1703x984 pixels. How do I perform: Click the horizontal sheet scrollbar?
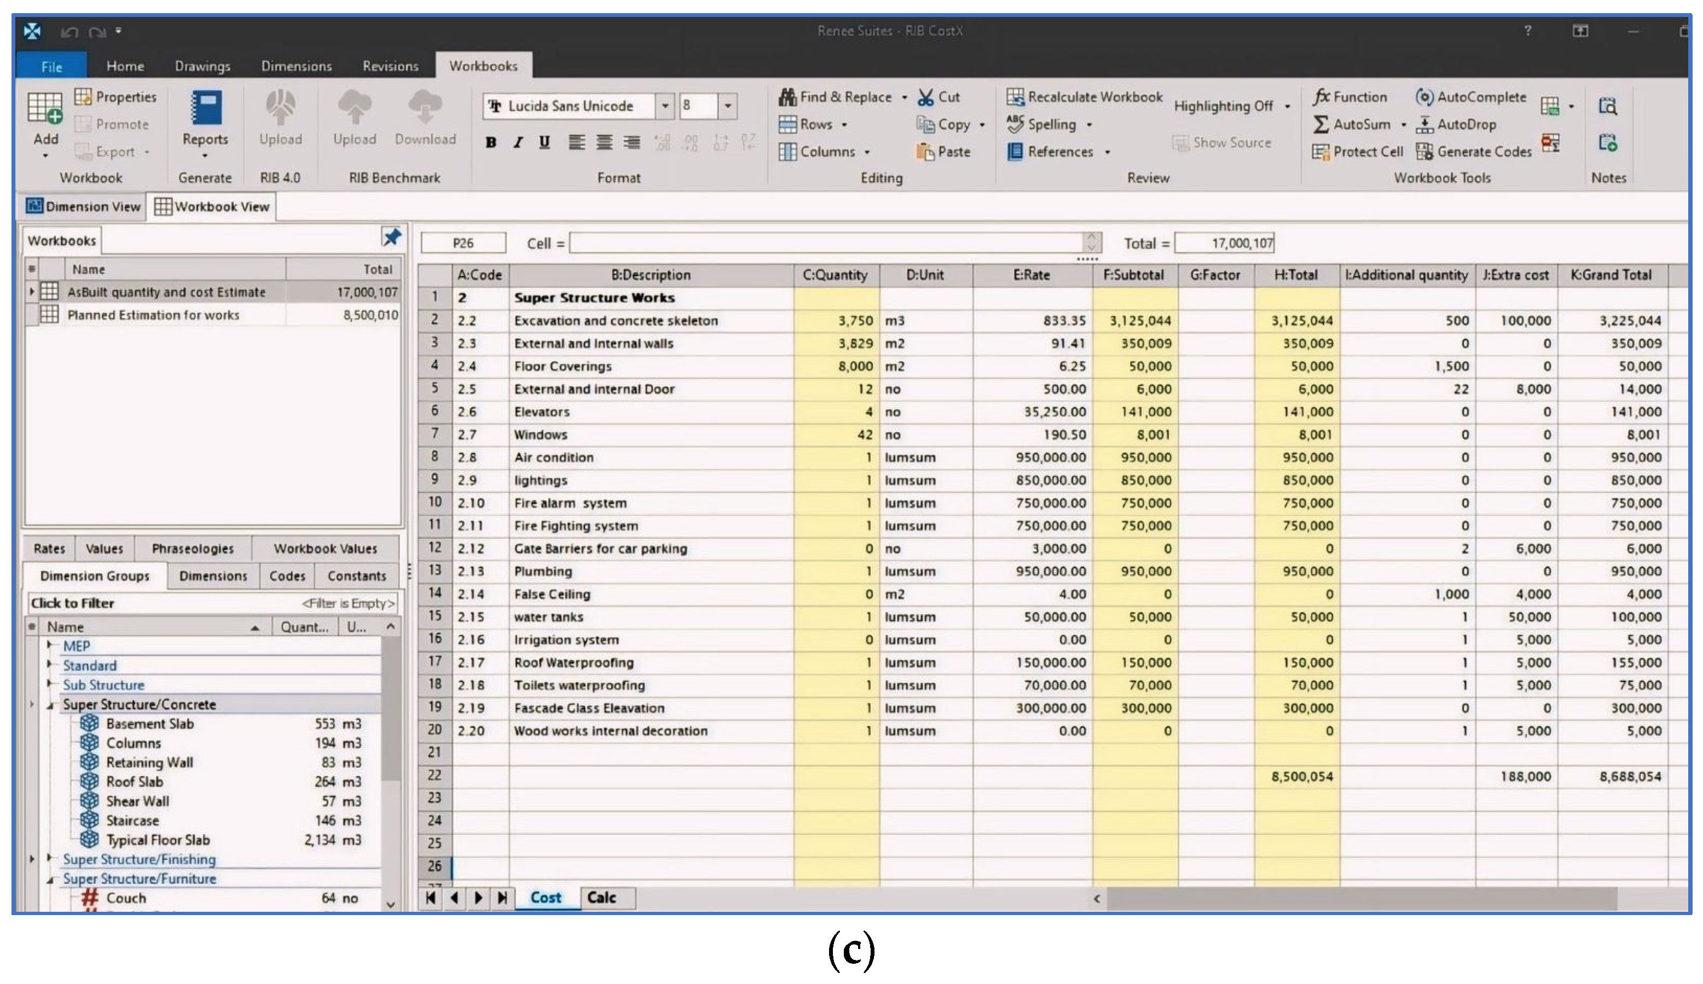(x=1362, y=899)
